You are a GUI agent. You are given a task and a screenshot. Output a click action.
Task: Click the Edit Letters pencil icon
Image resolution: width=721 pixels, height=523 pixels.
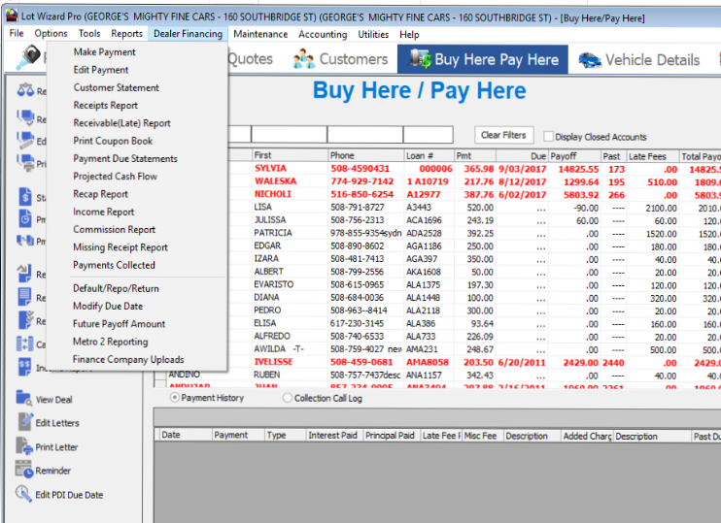coord(25,421)
